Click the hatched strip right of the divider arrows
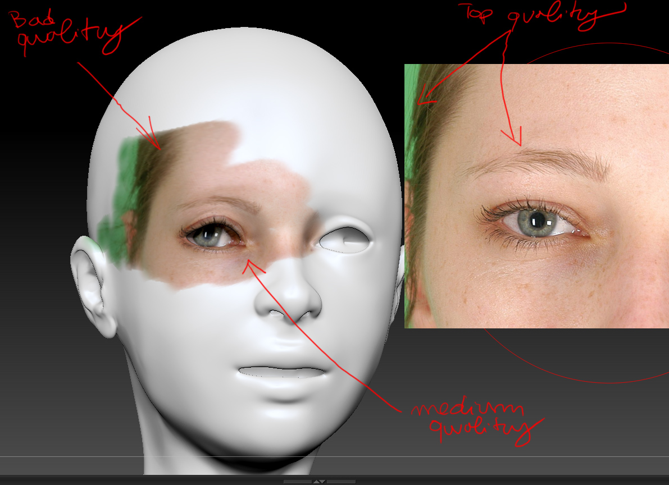The height and width of the screenshot is (485, 669). 343,481
